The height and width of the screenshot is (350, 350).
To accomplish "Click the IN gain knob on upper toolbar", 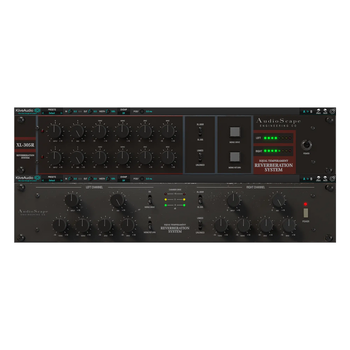I will point(70,112).
